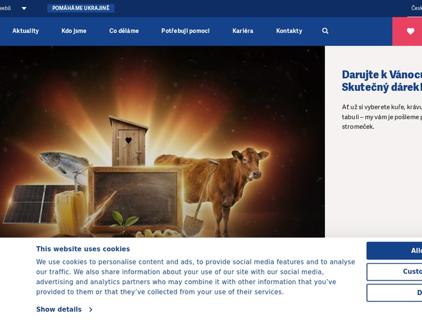
Task: Click the white heart donate icon
Action: (410, 31)
